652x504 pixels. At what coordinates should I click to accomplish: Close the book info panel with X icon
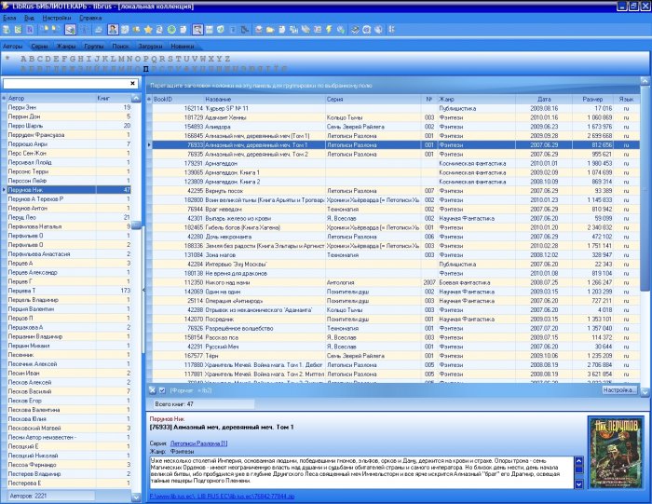tap(152, 389)
